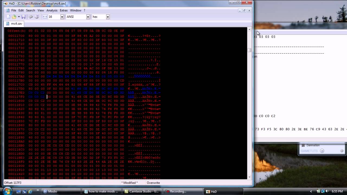The height and width of the screenshot is (195, 347).
Task: Click Show Desktop quick launch icon
Action: pyautogui.click(x=18, y=191)
